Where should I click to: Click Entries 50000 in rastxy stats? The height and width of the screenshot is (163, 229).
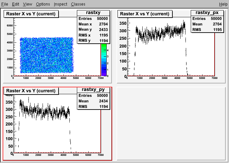click(93, 19)
